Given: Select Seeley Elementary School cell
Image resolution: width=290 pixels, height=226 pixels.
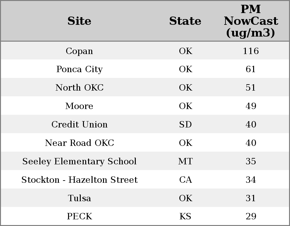Looking at the screenshot, I should (x=79, y=161).
